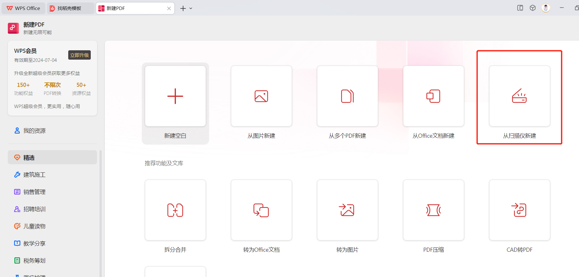Click the 精选 diamond icon

point(17,157)
